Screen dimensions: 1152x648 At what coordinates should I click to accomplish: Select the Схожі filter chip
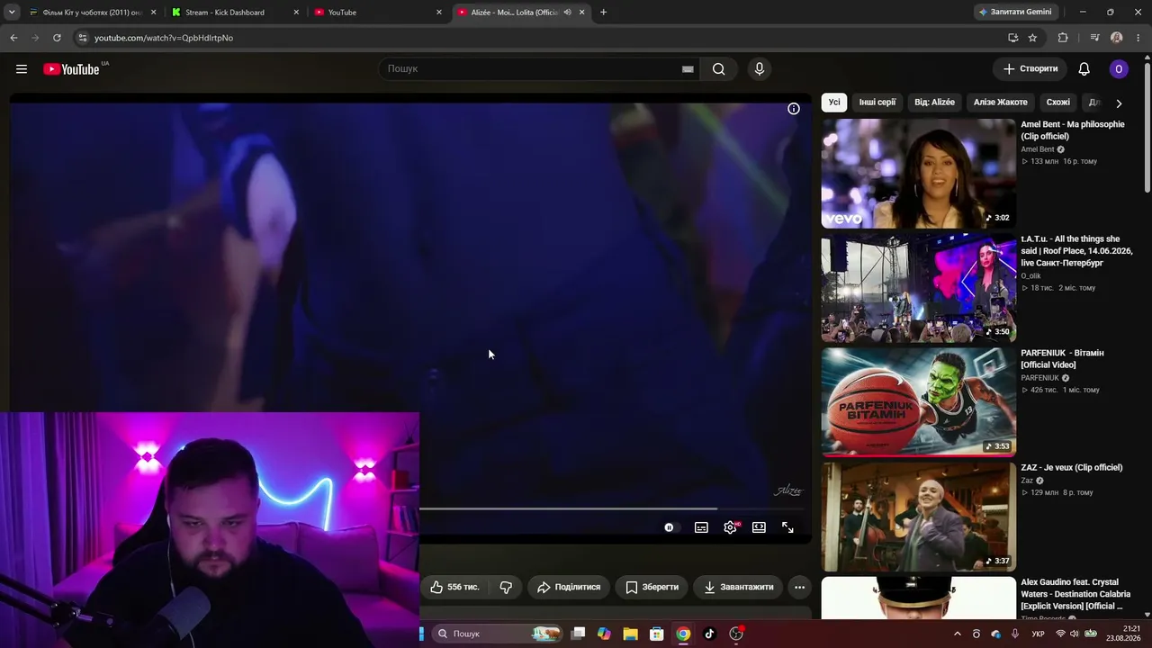click(1058, 103)
